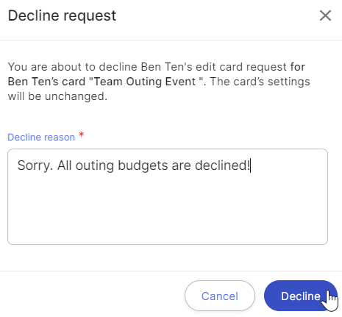Place cursor on the word "All" in reason
Screen dimensions: 342x317
65,165
